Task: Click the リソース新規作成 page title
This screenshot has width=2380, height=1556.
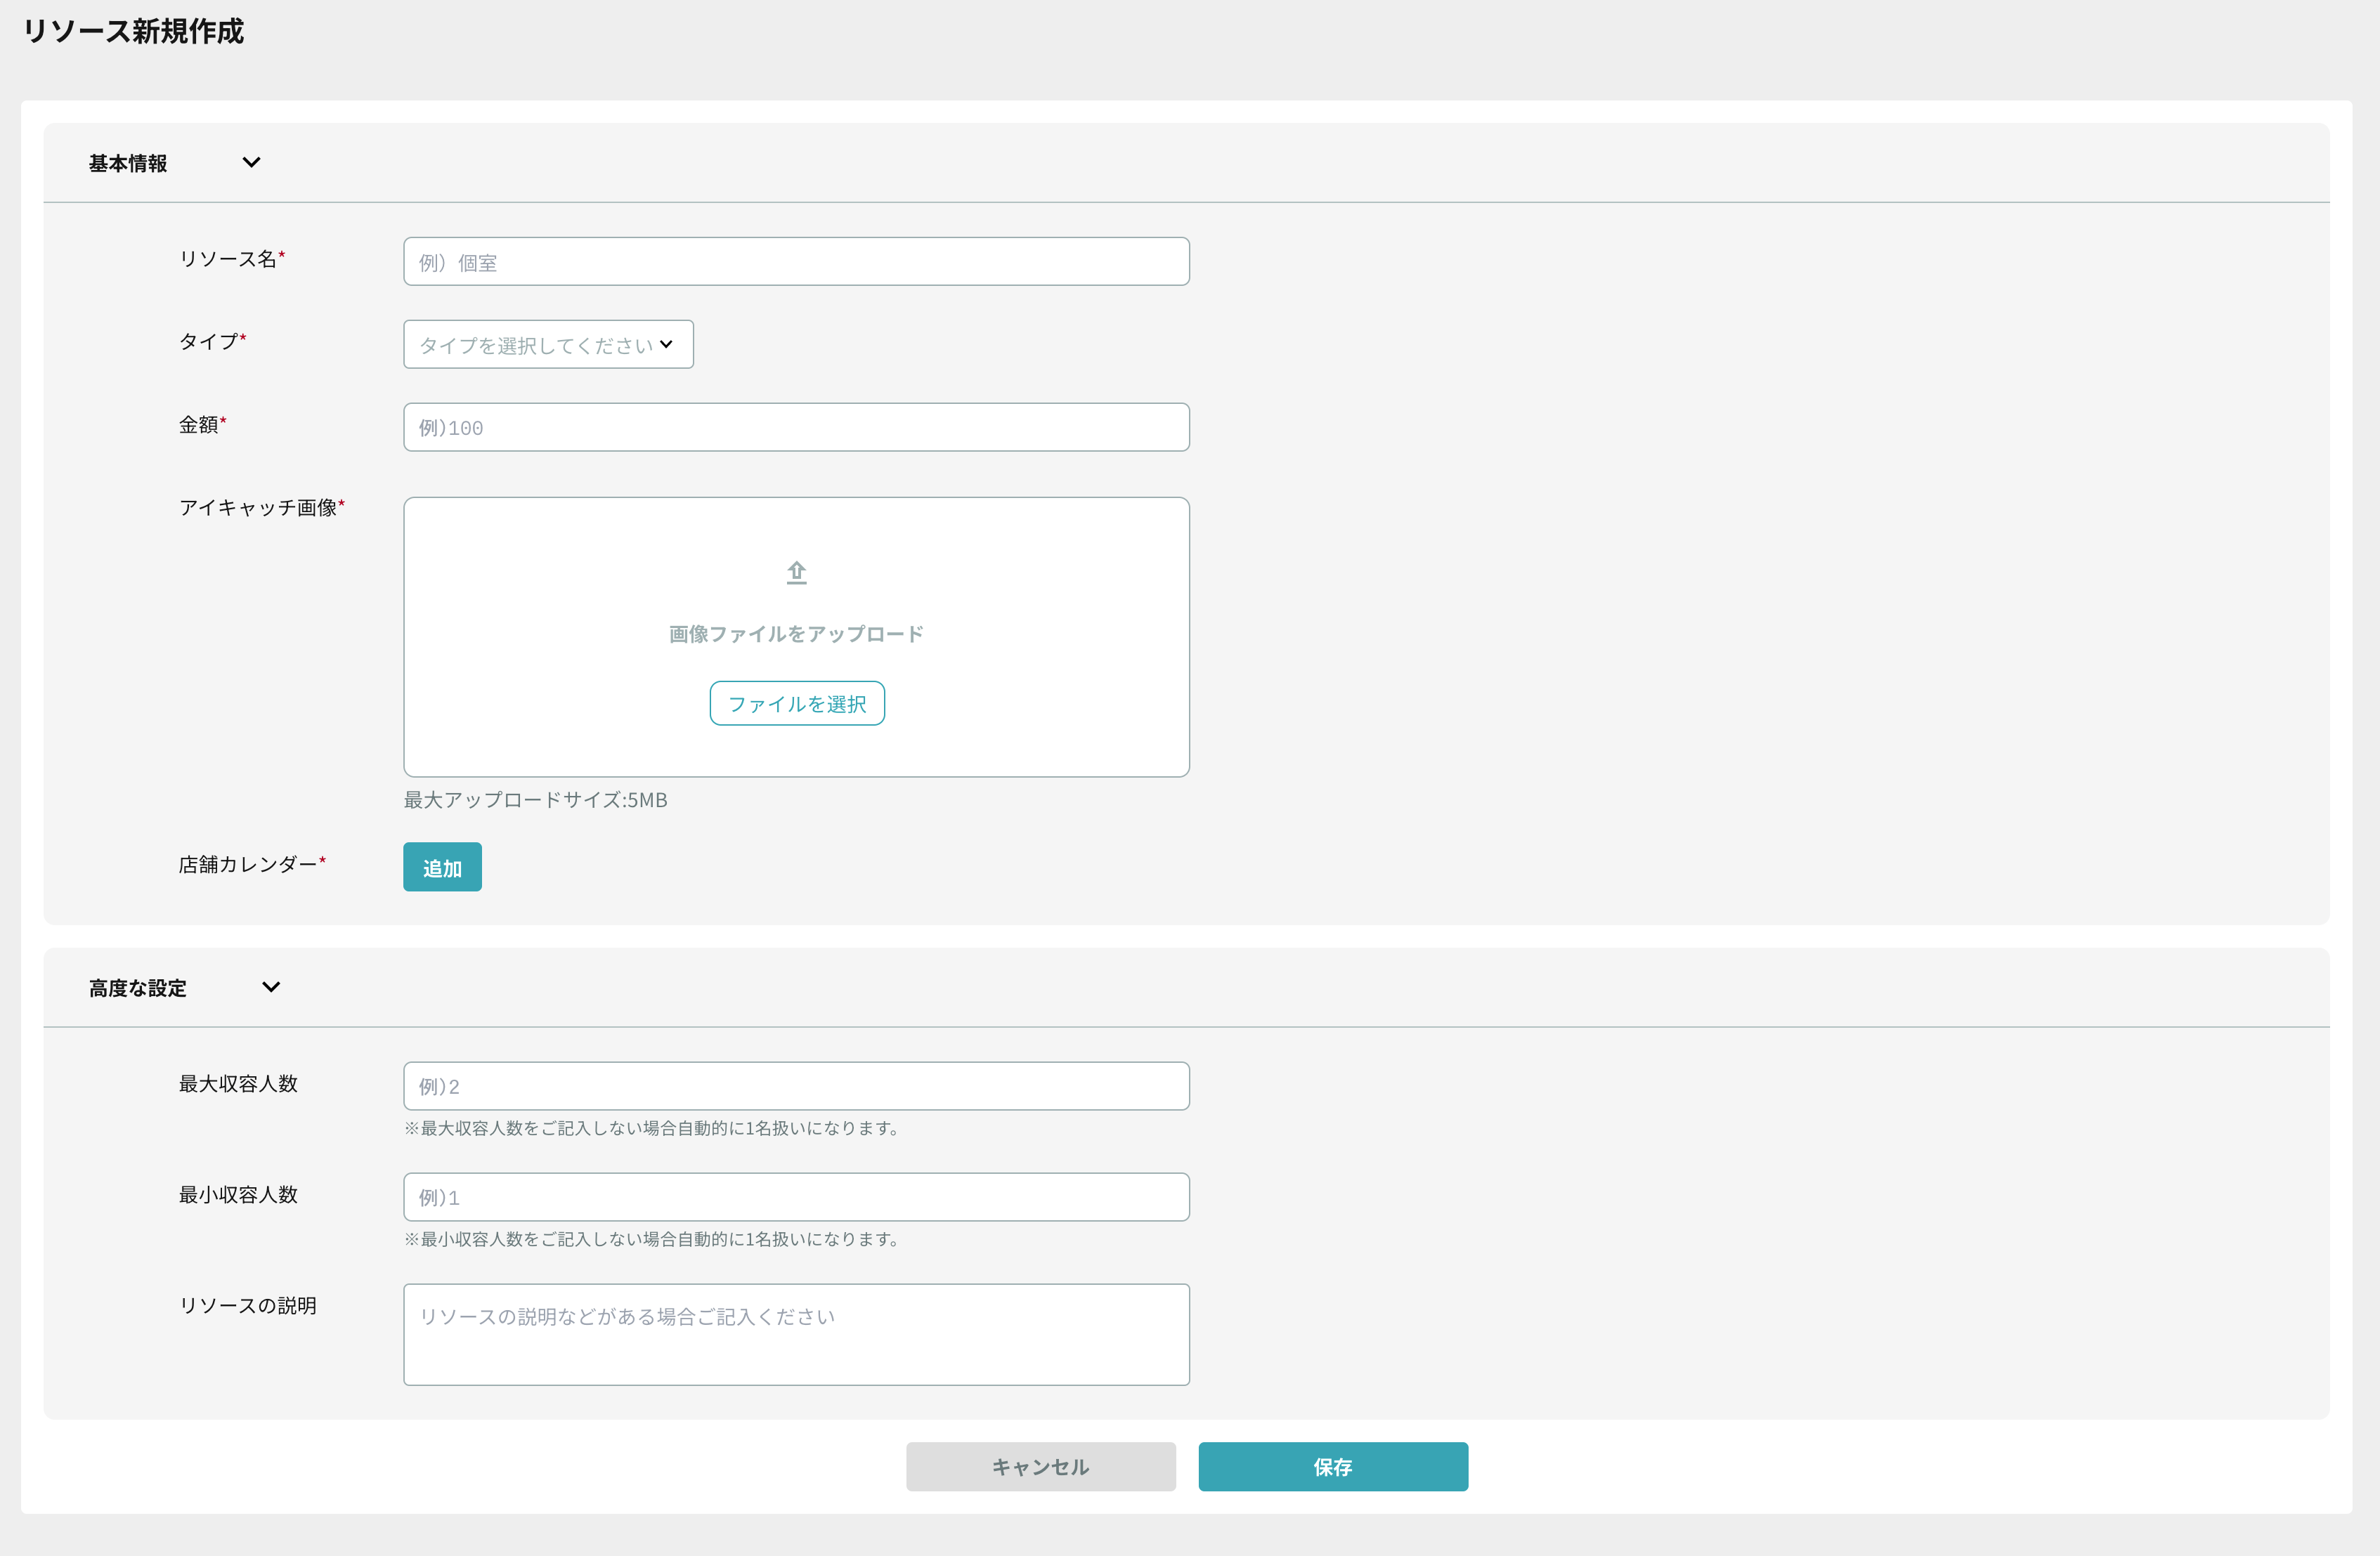Action: (x=133, y=31)
